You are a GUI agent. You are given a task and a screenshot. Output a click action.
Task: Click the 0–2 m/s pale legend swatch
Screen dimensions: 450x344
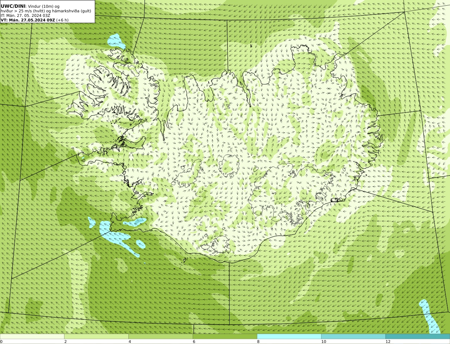pyautogui.click(x=32, y=336)
